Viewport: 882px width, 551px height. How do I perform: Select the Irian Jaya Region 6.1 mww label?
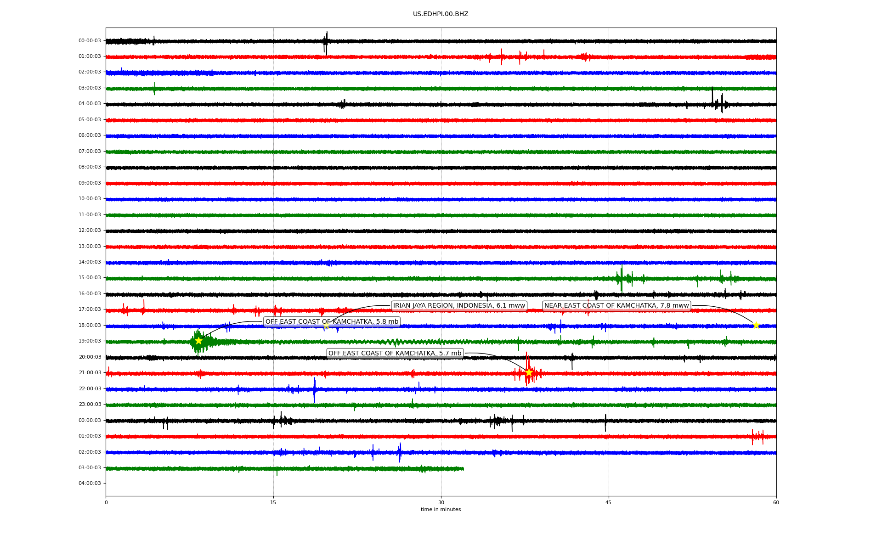459,306
